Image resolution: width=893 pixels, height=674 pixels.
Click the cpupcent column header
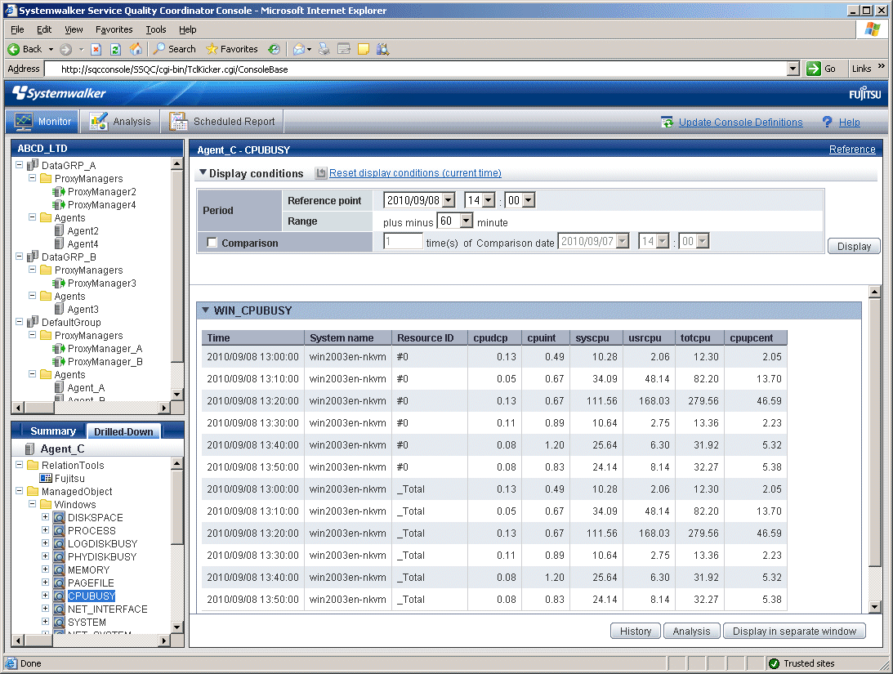pyautogui.click(x=756, y=337)
